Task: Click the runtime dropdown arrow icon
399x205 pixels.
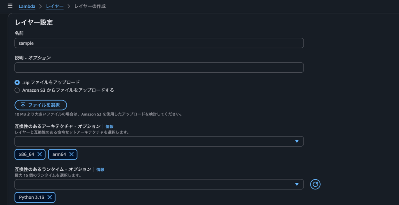Action: pos(297,184)
